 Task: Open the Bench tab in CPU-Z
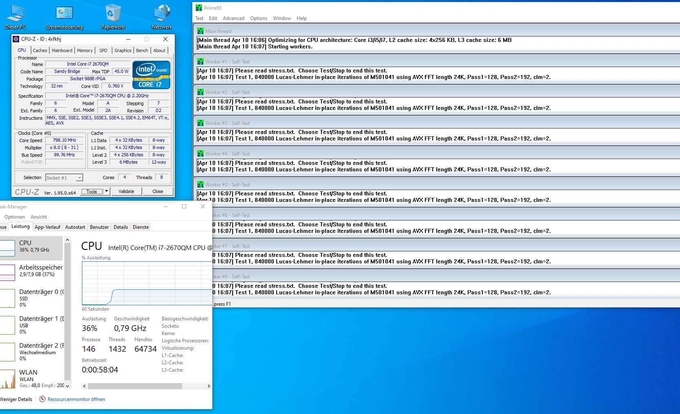coord(142,50)
